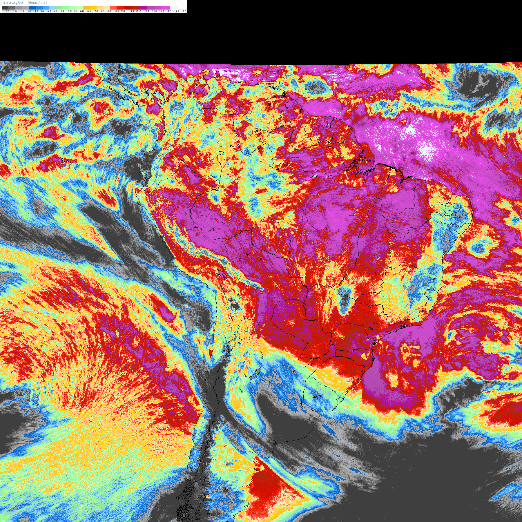Screen dimensions: 522x522
Task: Click the "(Horas / dia)" units label
Action: (x=37, y=3)
